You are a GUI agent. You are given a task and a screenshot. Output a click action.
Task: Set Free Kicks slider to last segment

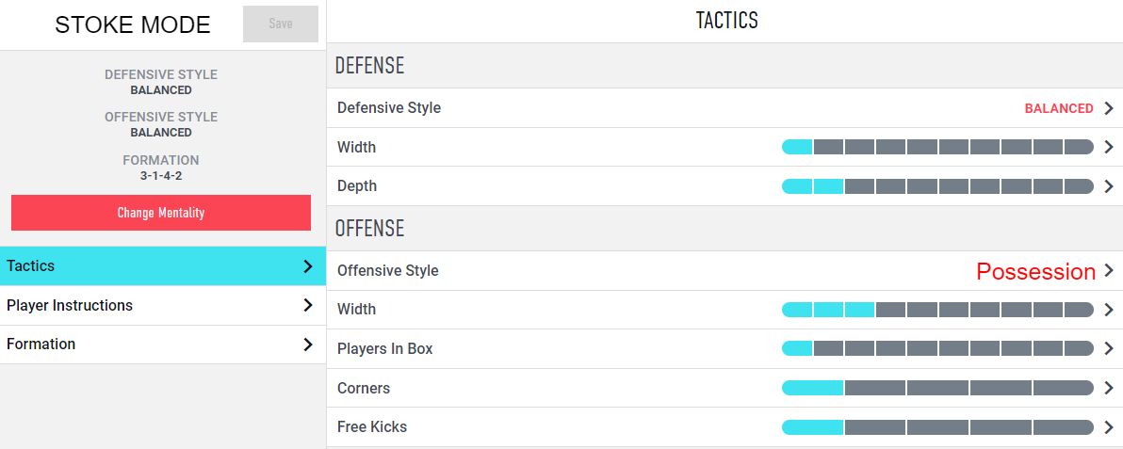point(1063,426)
